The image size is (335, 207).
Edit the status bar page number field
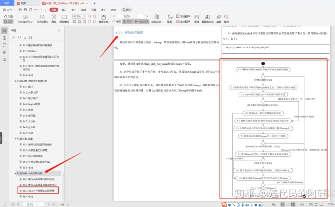click(x=33, y=204)
